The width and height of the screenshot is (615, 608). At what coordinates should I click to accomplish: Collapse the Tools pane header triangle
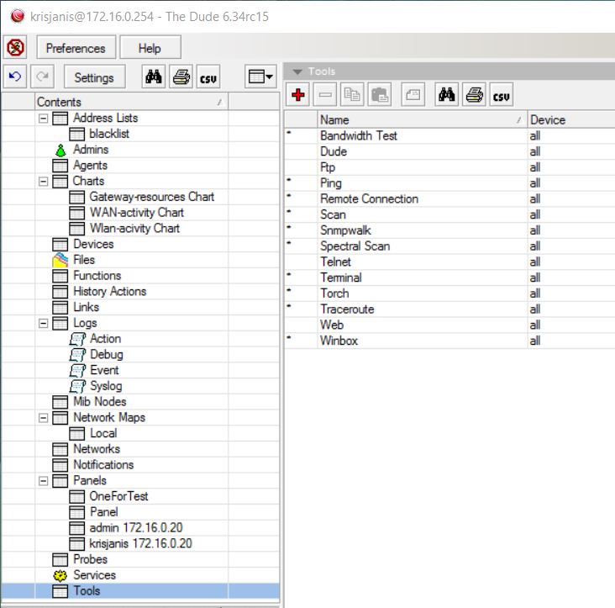(297, 71)
